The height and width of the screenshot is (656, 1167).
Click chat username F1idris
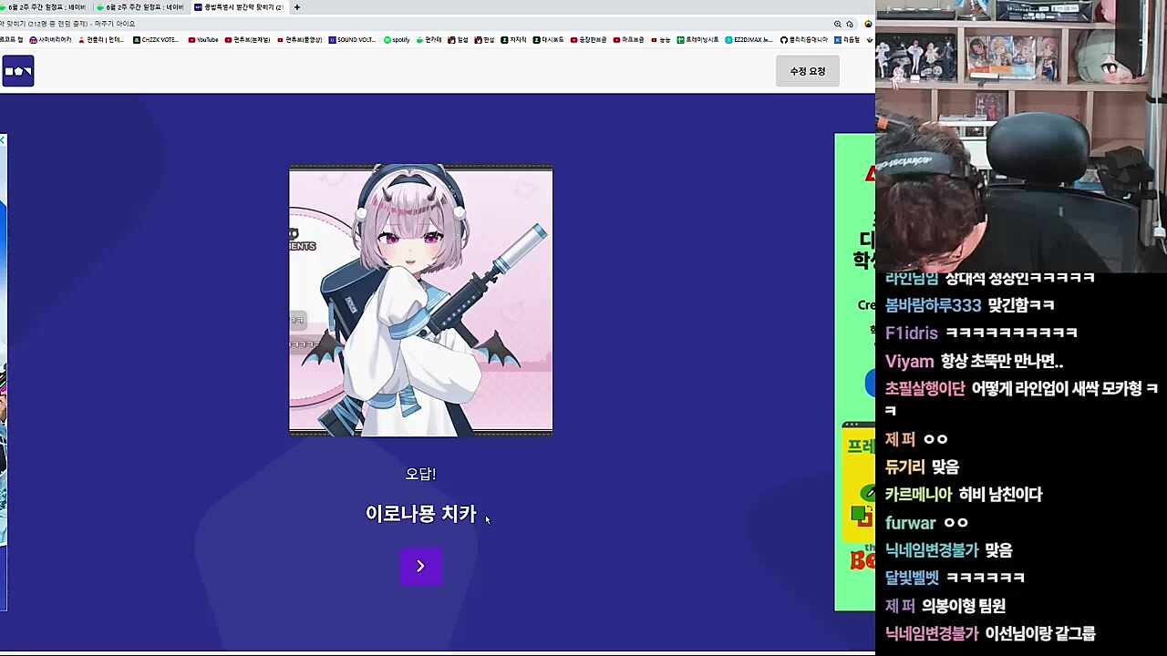pyautogui.click(x=911, y=333)
